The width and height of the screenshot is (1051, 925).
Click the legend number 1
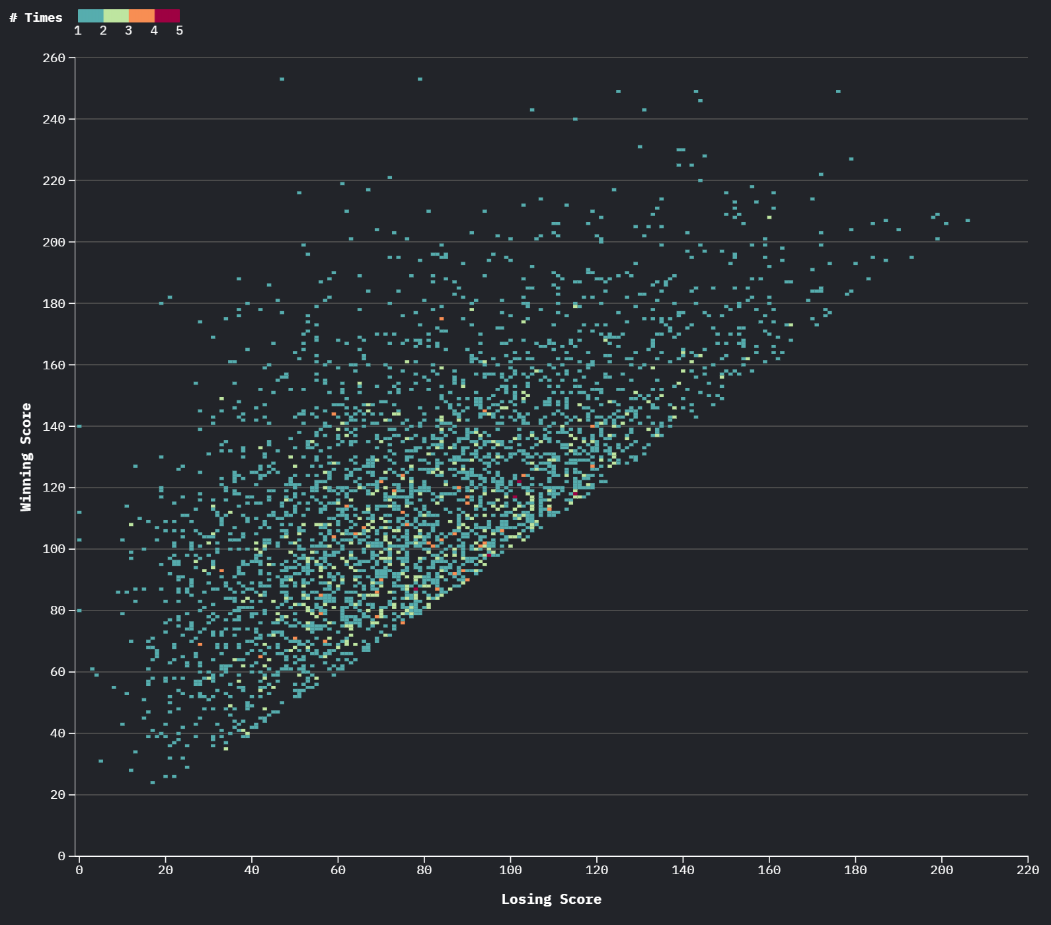point(78,31)
